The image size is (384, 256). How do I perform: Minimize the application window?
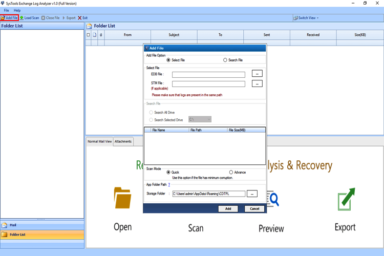(x=353, y=3)
